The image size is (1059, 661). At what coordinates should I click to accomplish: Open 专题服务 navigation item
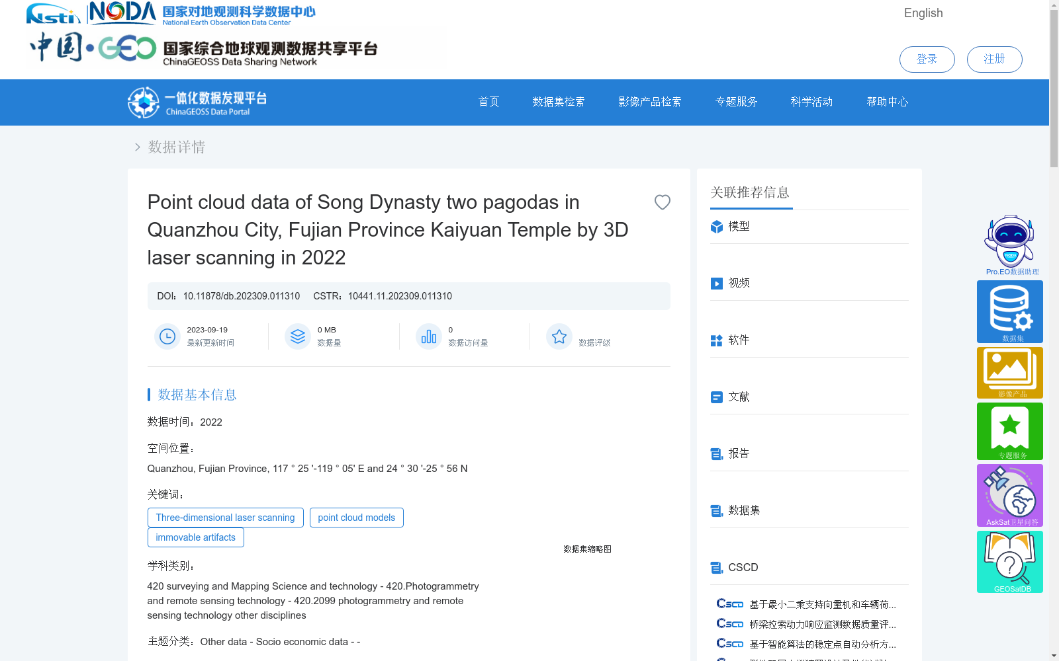pyautogui.click(x=736, y=102)
